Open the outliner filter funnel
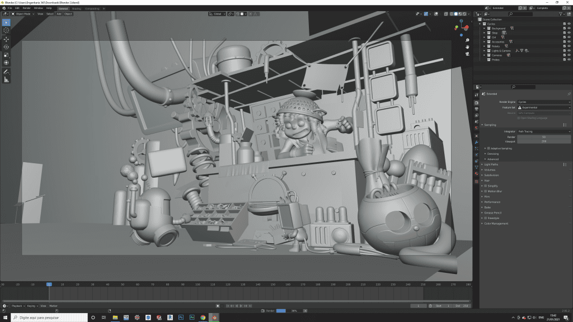Image resolution: width=573 pixels, height=322 pixels. [x=561, y=14]
